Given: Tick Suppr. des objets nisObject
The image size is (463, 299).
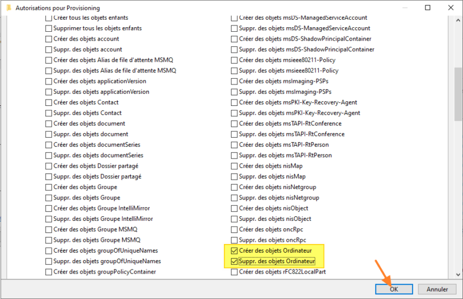Looking at the screenshot, I should 234,219.
